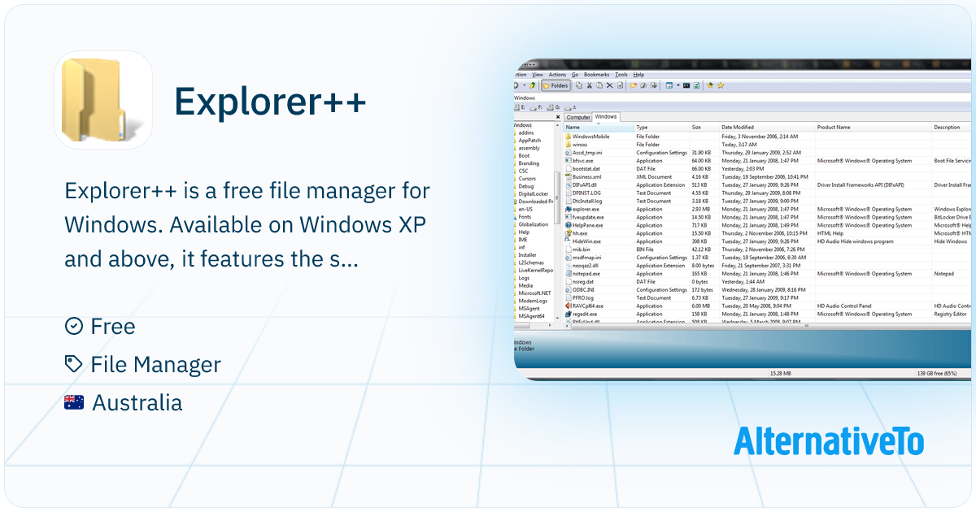Sort by the Size column header
This screenshot has width=976, height=512.
704,127
